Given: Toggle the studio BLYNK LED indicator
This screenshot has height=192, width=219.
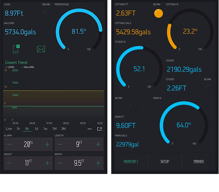Looking at the screenshot, I should click(209, 88).
